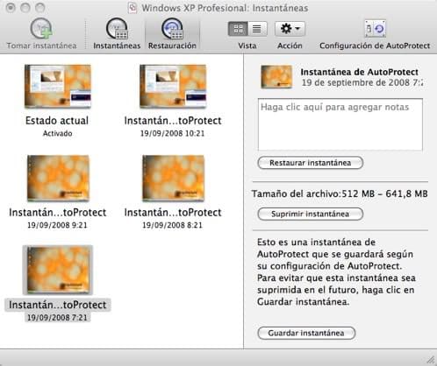Click the 'Activado' status text

tap(57, 133)
